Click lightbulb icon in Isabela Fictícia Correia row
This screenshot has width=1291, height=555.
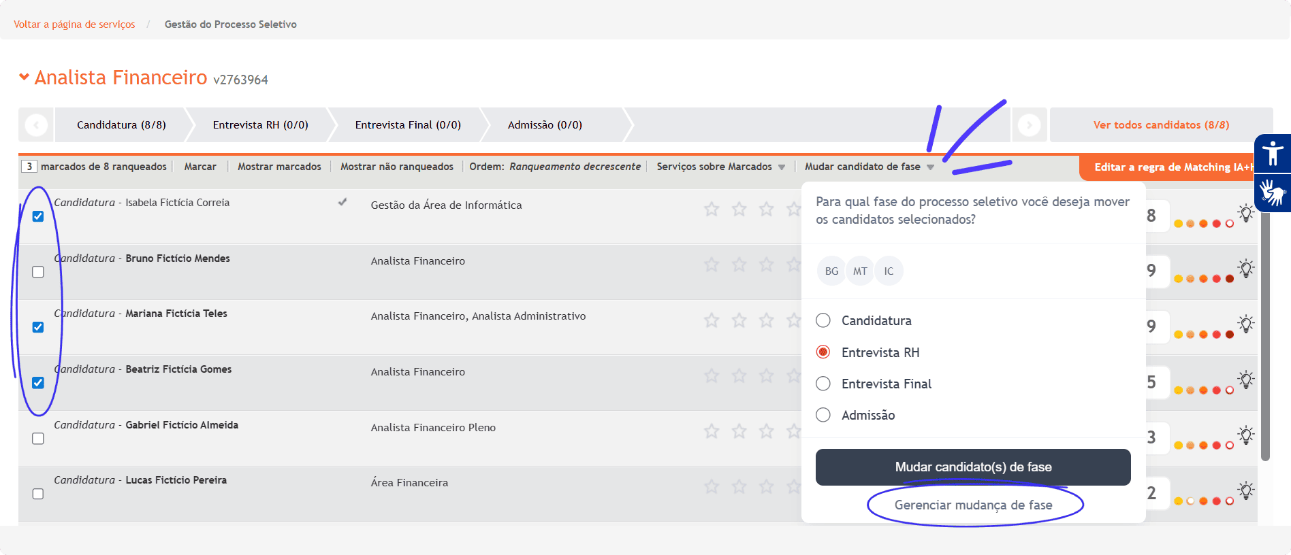click(1245, 213)
